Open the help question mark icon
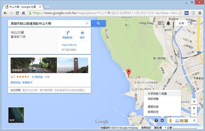Viewport: 205px width, 131px height. tap(156, 120)
